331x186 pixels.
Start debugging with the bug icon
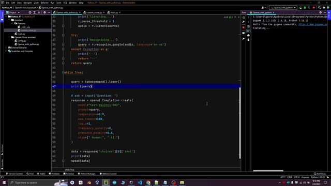point(305,8)
